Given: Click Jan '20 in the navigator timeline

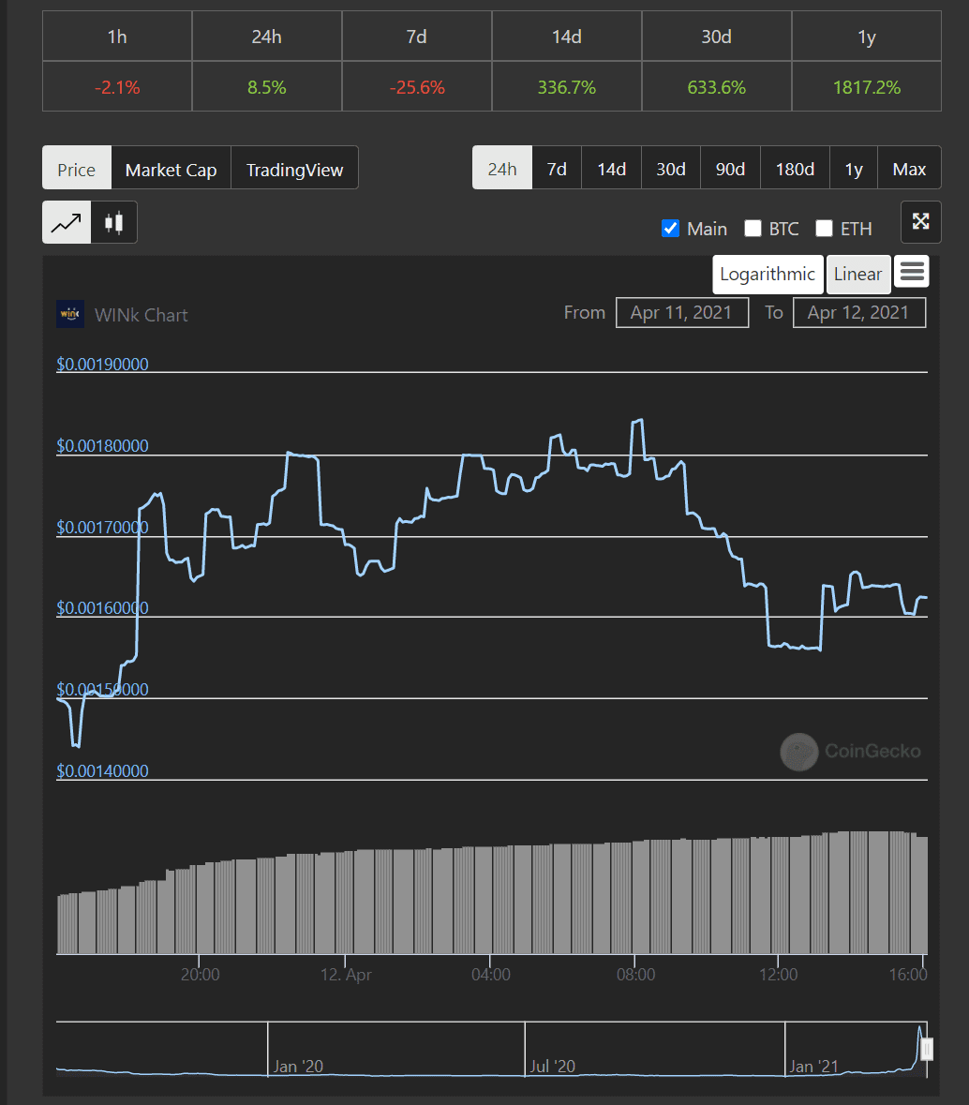Looking at the screenshot, I should point(298,1066).
